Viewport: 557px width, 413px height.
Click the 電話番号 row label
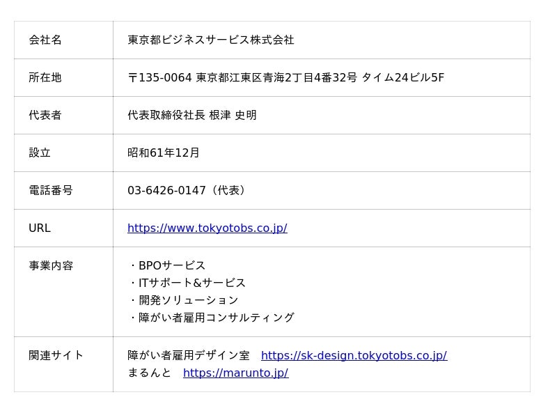point(51,191)
